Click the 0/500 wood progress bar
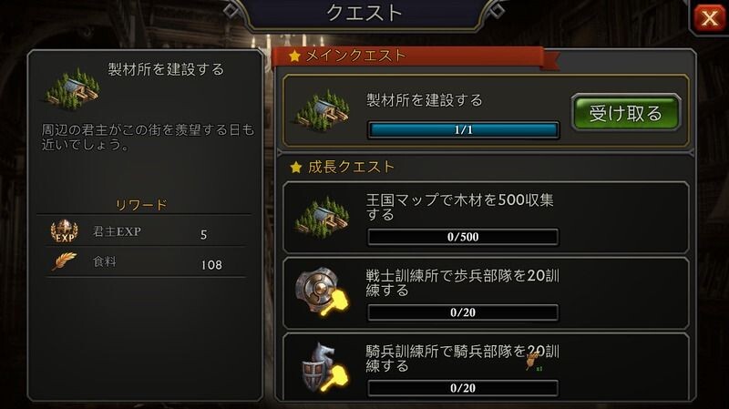The height and width of the screenshot is (409, 729). [463, 237]
